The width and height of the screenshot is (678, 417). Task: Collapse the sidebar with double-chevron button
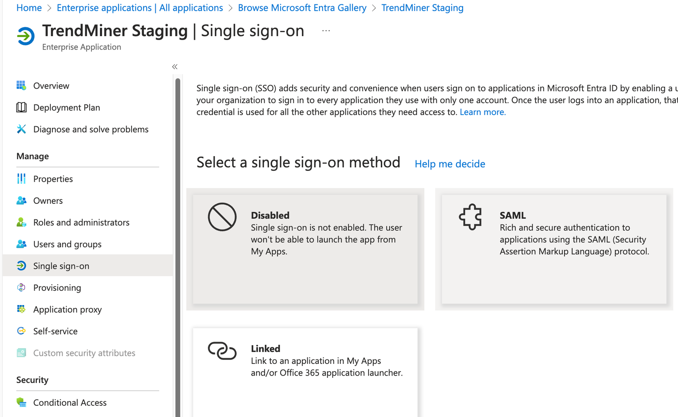tap(175, 67)
